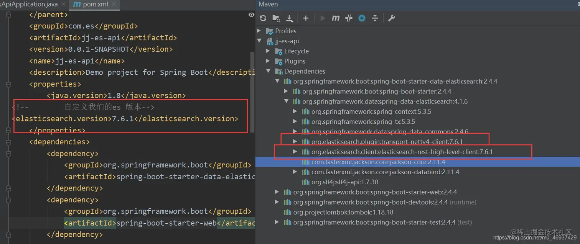
Task: Click the name jj-es-api line
Action: coord(77,61)
